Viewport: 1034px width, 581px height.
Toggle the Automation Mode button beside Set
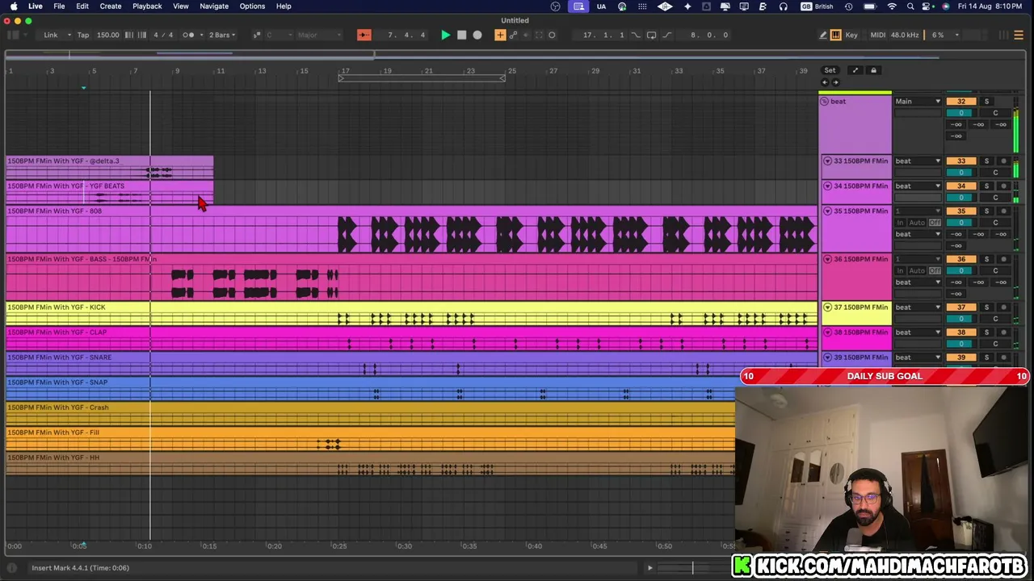(855, 70)
